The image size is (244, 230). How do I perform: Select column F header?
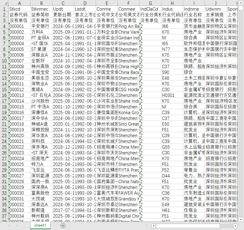pyautogui.click(x=129, y=3)
